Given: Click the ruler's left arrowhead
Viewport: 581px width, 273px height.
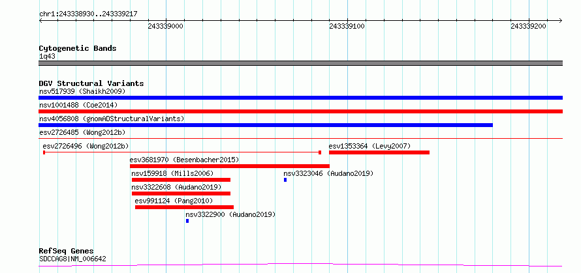Looking at the screenshot, I should pyautogui.click(x=40, y=20).
